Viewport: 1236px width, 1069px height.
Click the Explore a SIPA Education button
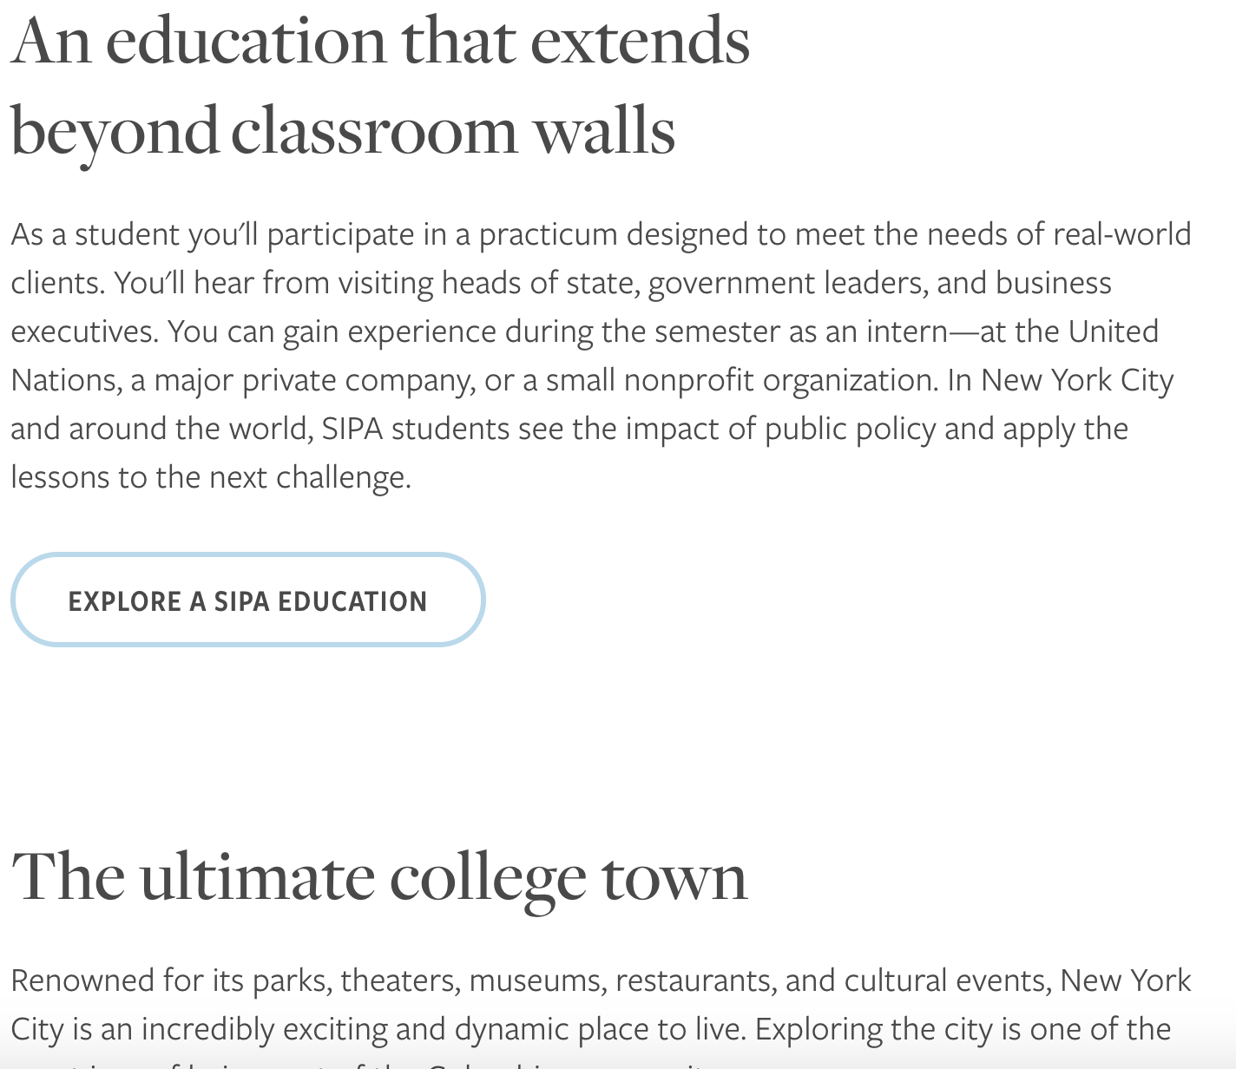click(247, 600)
